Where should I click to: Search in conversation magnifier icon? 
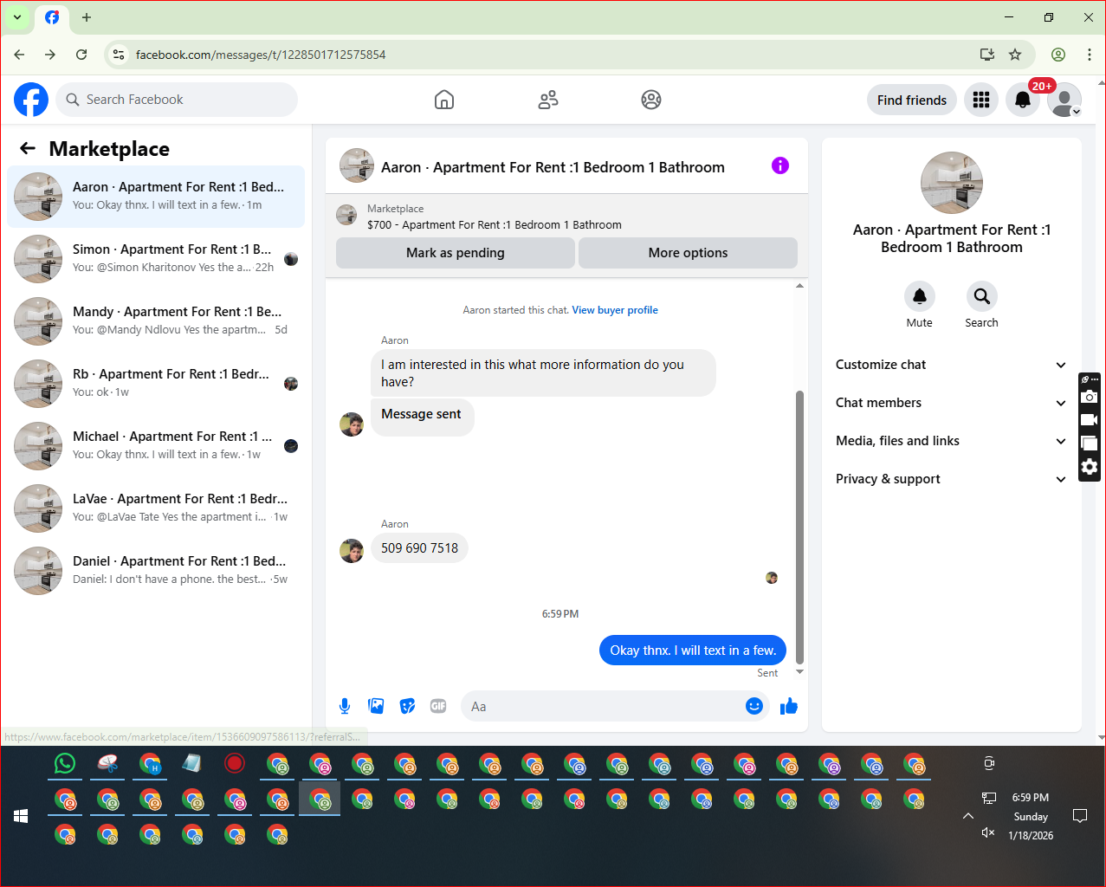[982, 296]
